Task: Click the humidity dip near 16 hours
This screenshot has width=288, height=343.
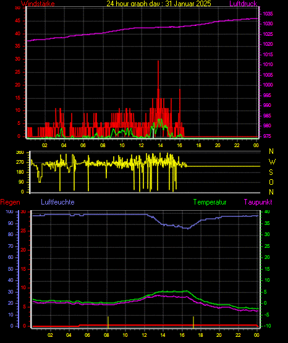Action: (x=188, y=229)
